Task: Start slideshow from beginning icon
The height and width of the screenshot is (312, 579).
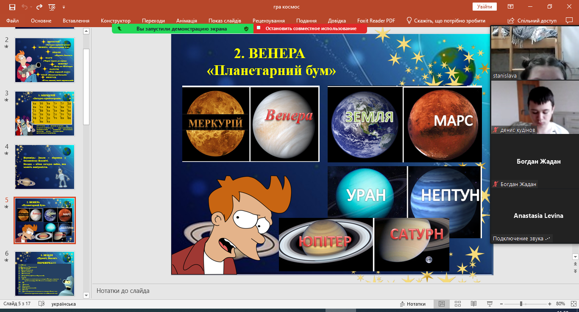Action: pos(52,7)
